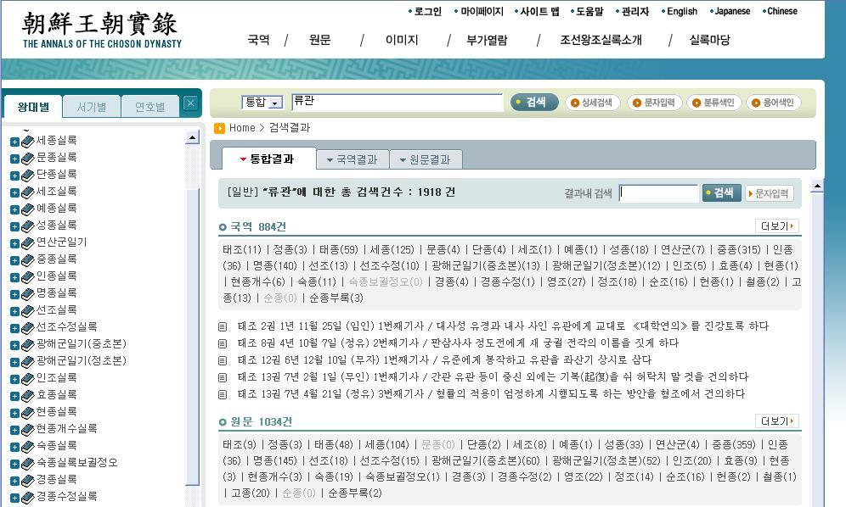846x507 pixels.
Task: Open document icon for 태조 12권 entry
Action: (223, 360)
